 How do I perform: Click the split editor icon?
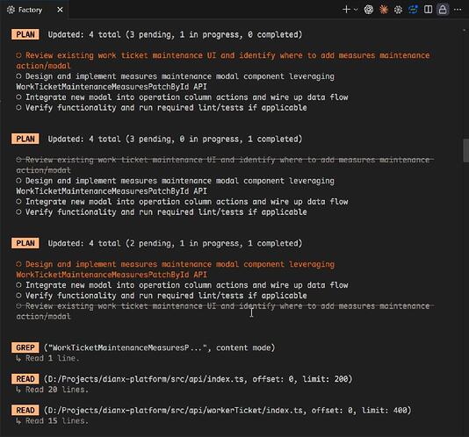point(428,10)
